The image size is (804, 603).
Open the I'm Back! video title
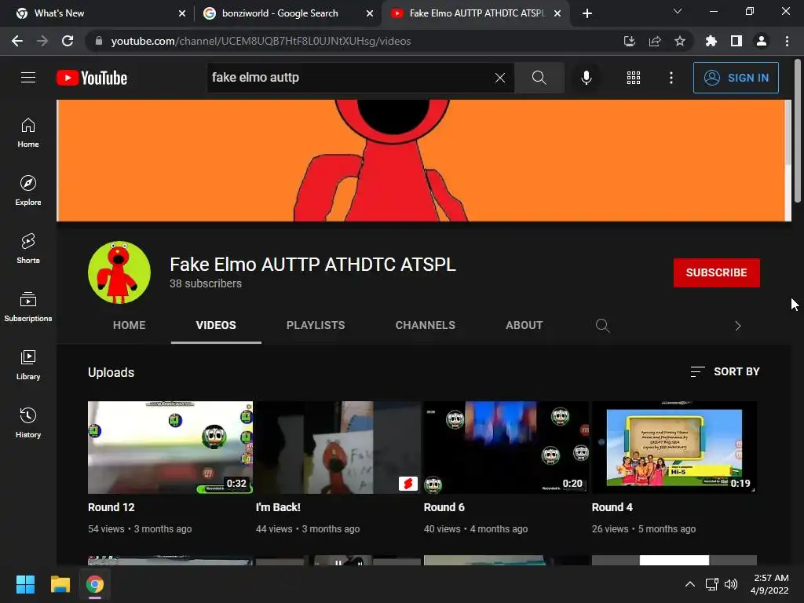[278, 508]
